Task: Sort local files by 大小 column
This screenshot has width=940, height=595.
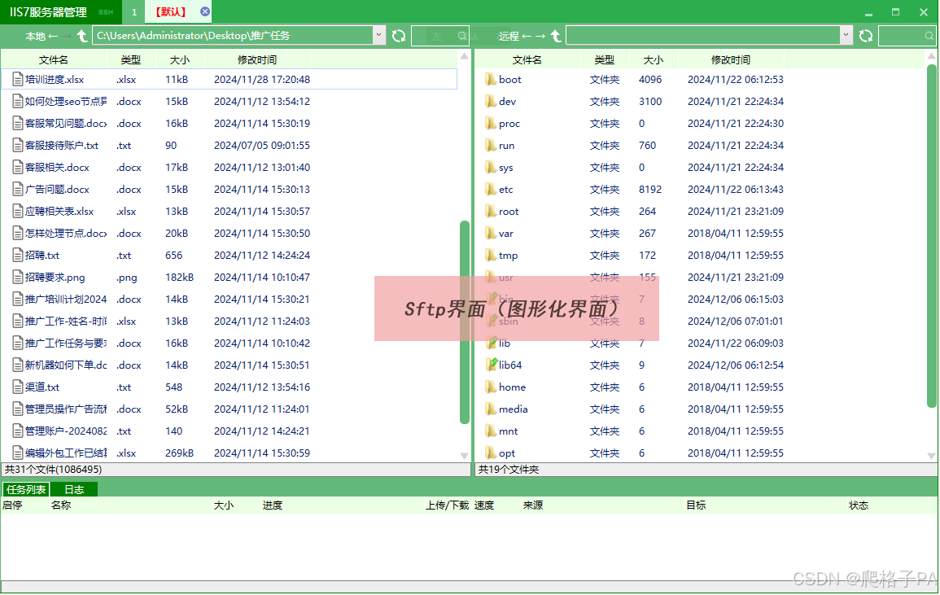Action: pos(179,59)
